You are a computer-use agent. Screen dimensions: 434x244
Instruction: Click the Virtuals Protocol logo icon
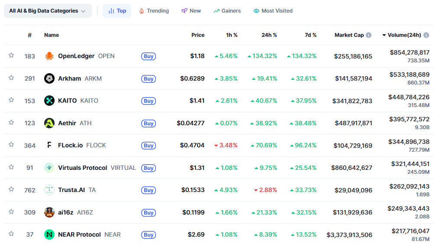click(x=49, y=168)
